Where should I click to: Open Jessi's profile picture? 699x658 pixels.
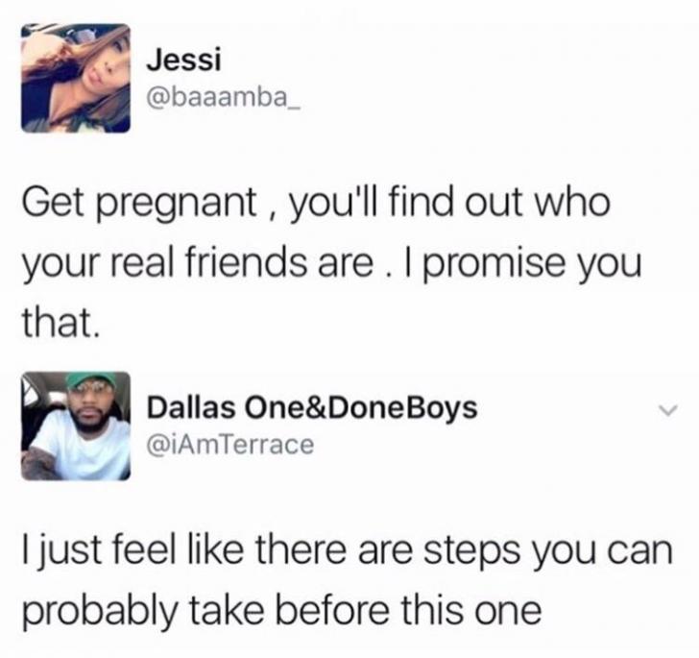[x=76, y=78]
